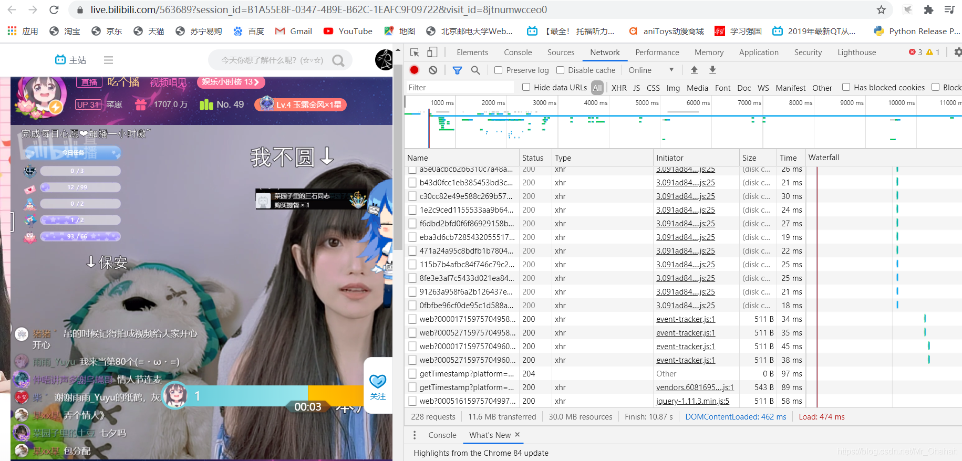This screenshot has width=962, height=461.
Task: Click the bilibili search magnifier icon
Action: 338,60
